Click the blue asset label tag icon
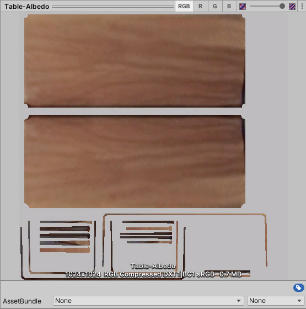This screenshot has width=306, height=309. point(298,288)
